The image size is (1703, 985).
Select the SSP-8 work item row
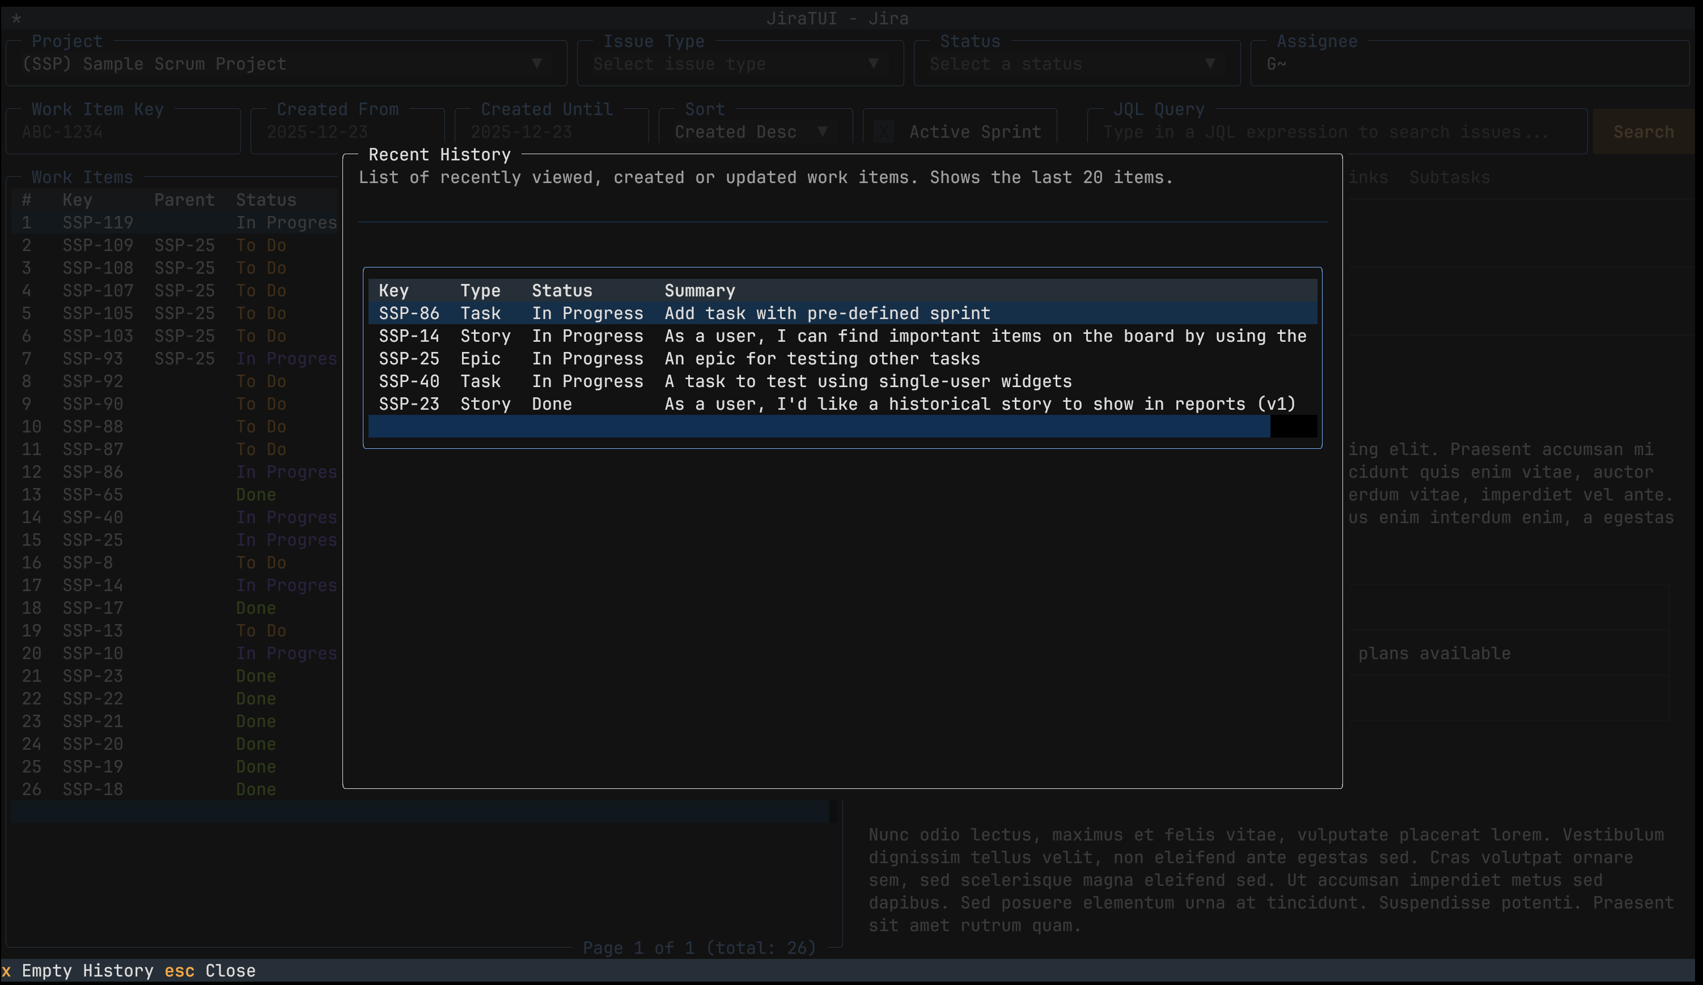tap(175, 563)
